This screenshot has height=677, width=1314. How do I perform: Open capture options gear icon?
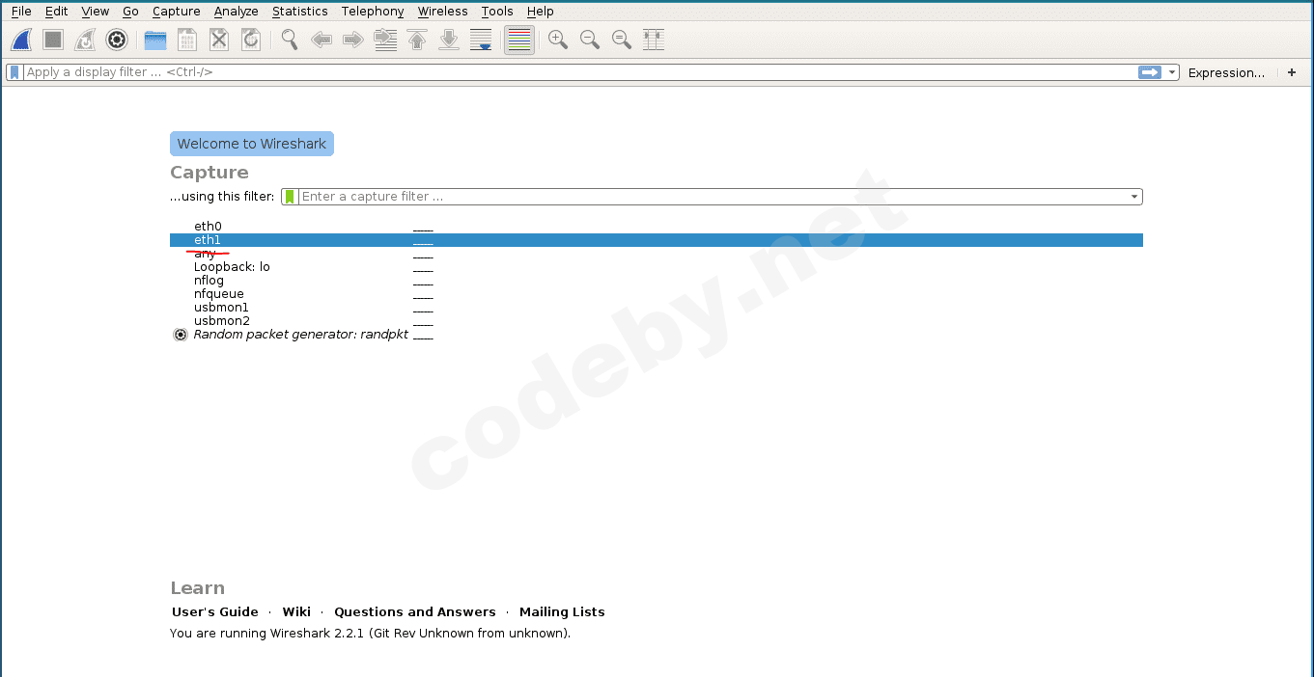[117, 40]
